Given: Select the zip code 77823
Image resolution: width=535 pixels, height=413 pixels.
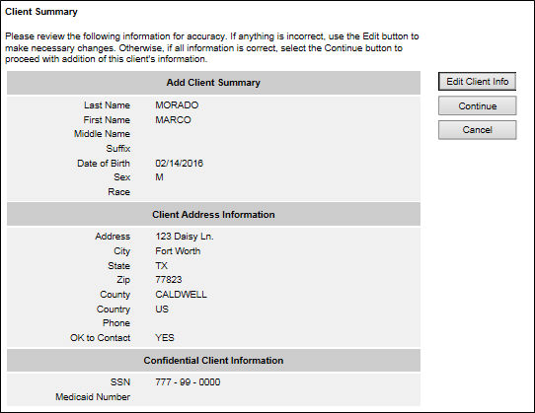Looking at the screenshot, I should pos(169,280).
